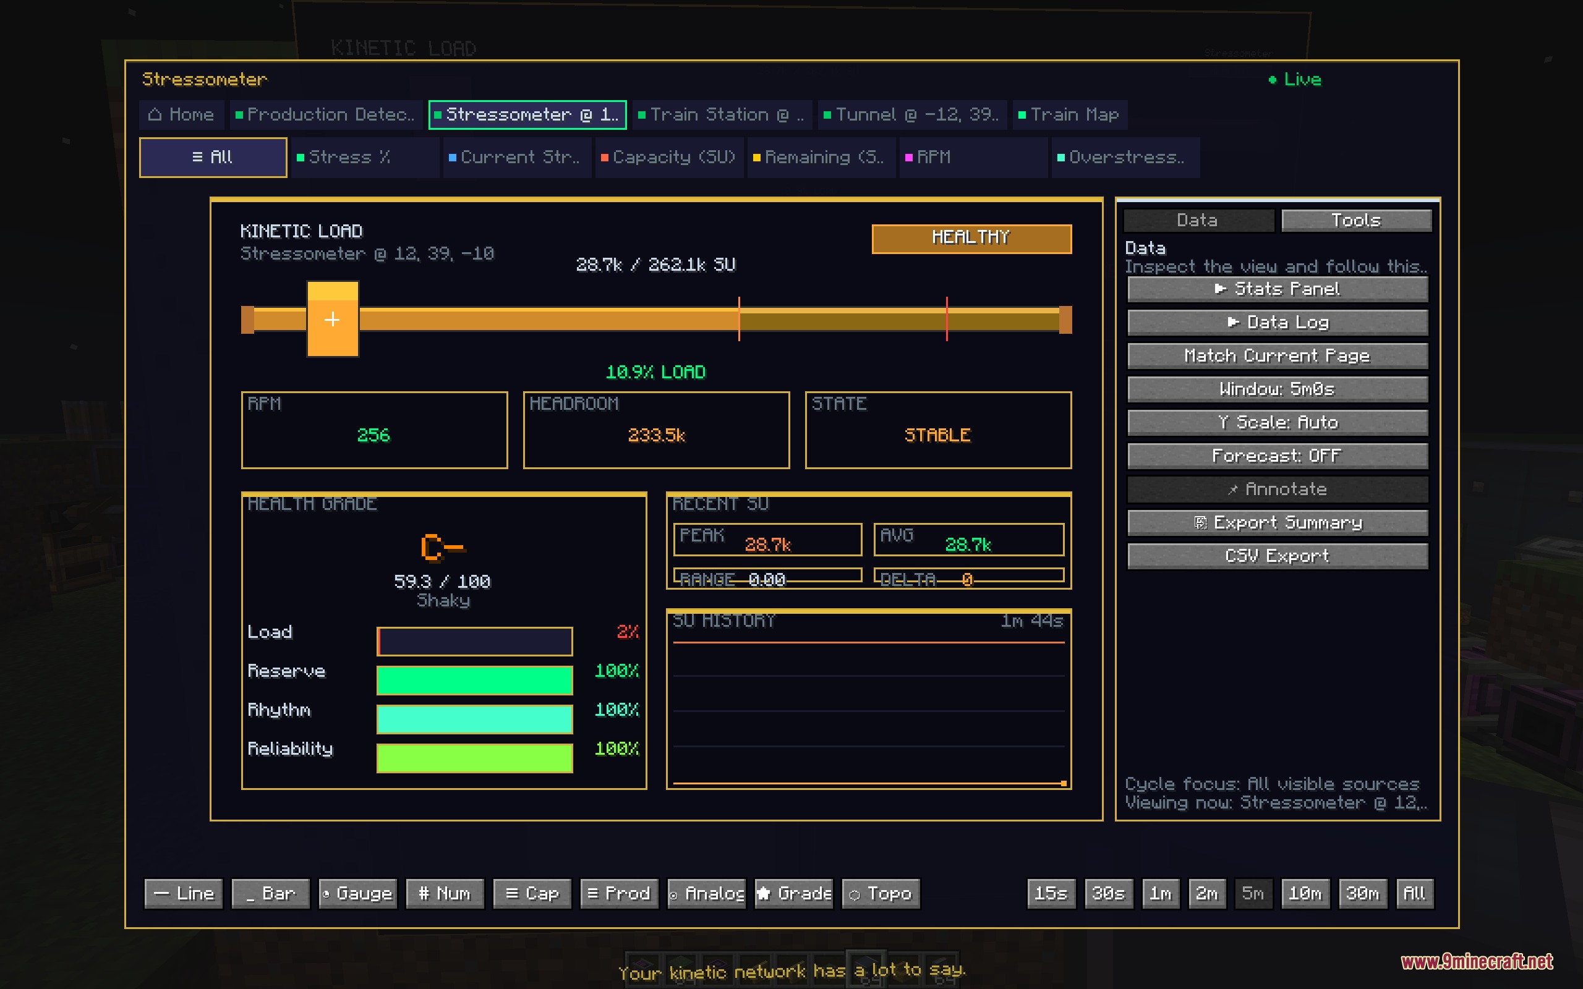Select the All series filter
This screenshot has width=1583, height=989.
tap(213, 157)
